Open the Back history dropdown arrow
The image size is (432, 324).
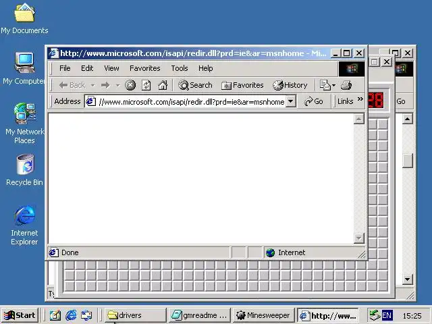pos(93,85)
